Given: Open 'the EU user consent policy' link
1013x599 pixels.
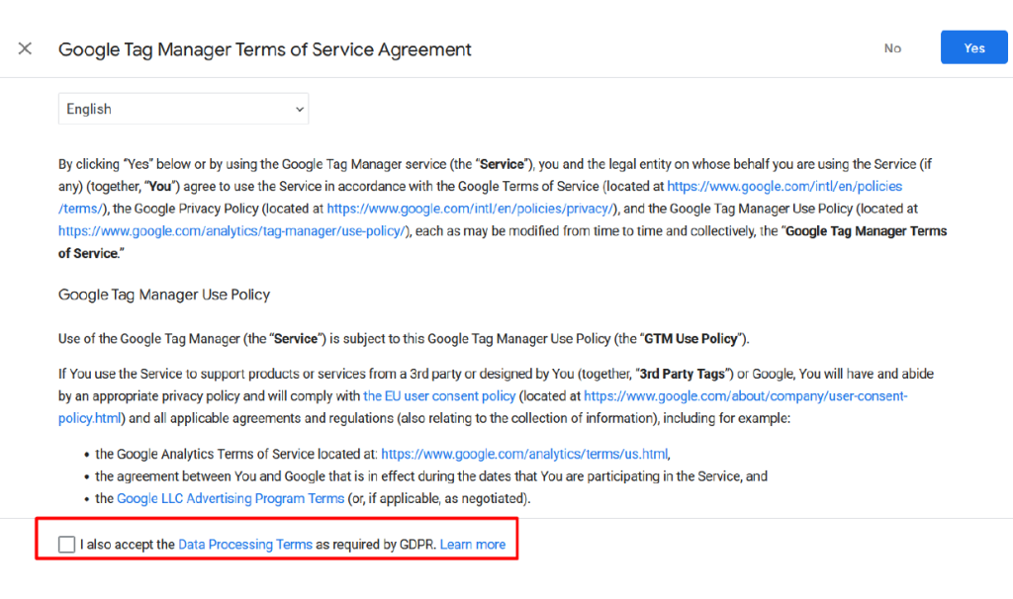Looking at the screenshot, I should point(439,395).
